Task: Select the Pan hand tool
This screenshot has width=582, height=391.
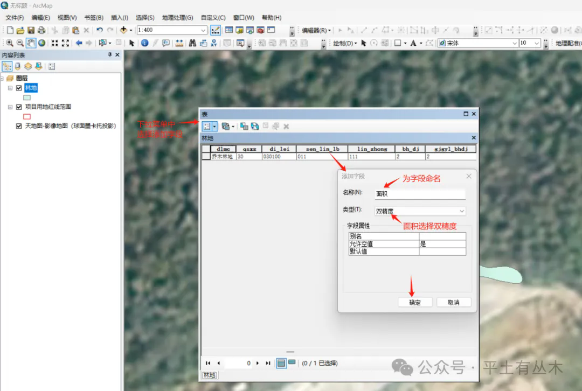Action: coord(31,43)
